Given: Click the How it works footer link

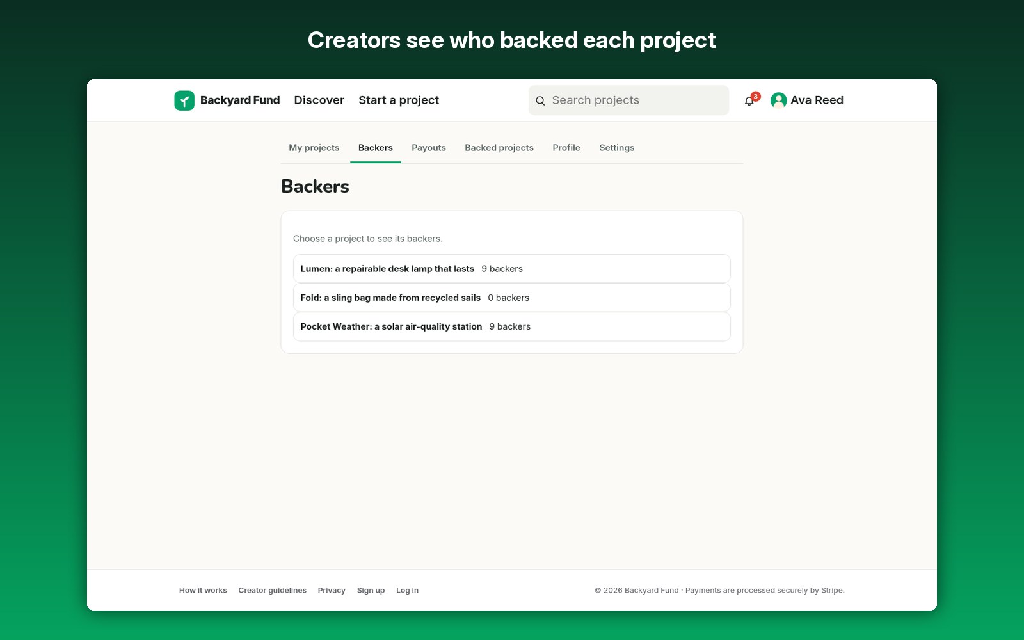Looking at the screenshot, I should tap(203, 591).
